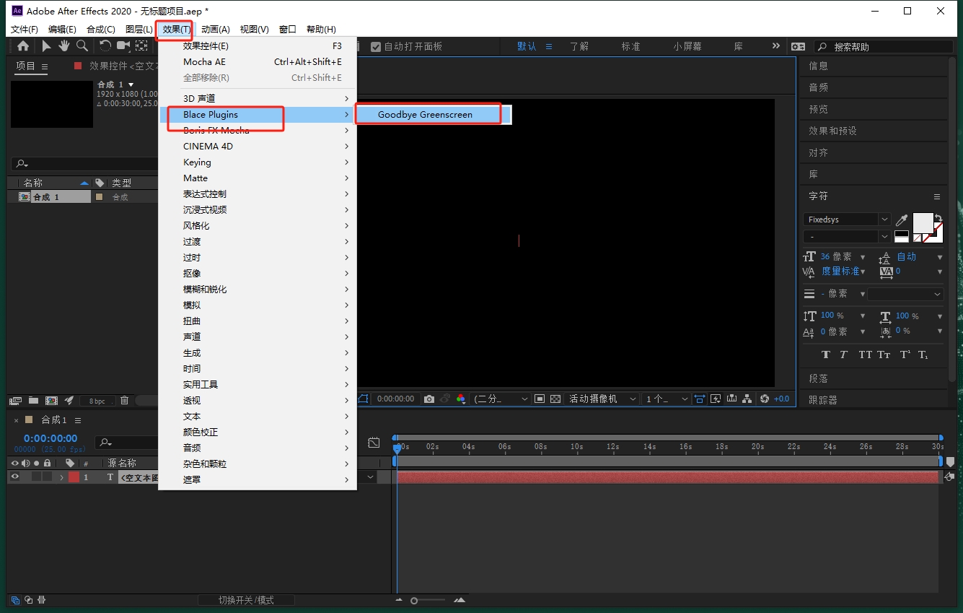Click 切换开关/模式 button under timeline

coord(246,600)
